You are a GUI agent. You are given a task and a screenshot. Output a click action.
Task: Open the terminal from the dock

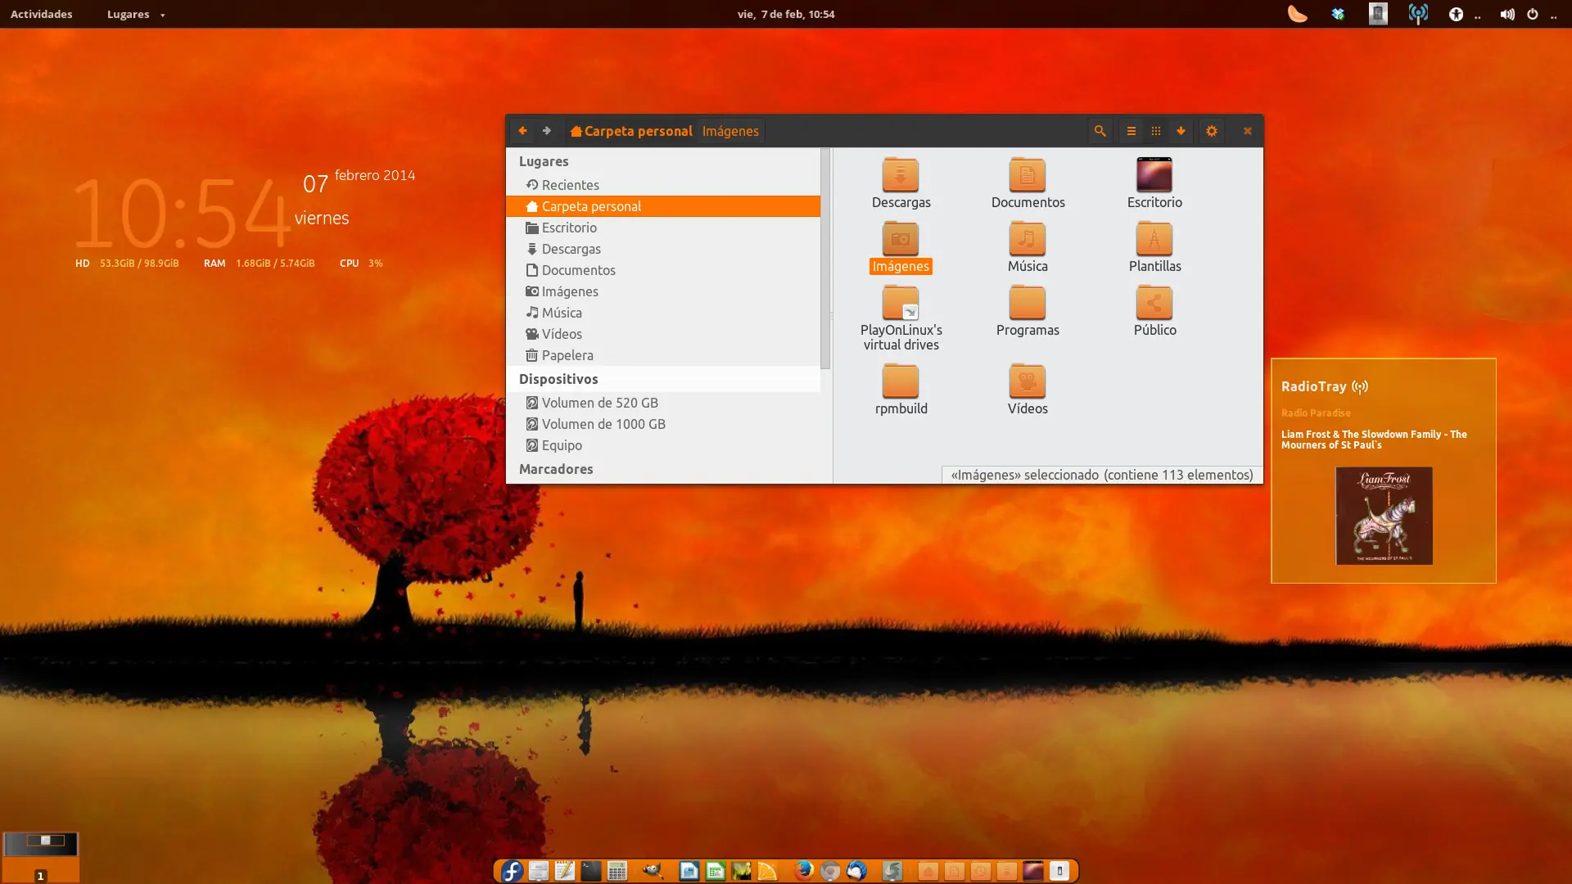pyautogui.click(x=591, y=872)
